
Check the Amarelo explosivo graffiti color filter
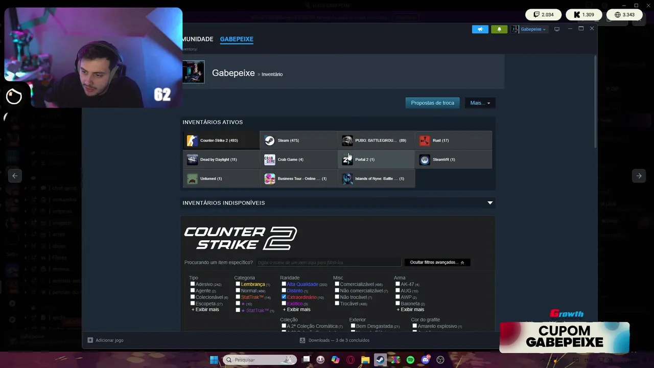tap(415, 326)
